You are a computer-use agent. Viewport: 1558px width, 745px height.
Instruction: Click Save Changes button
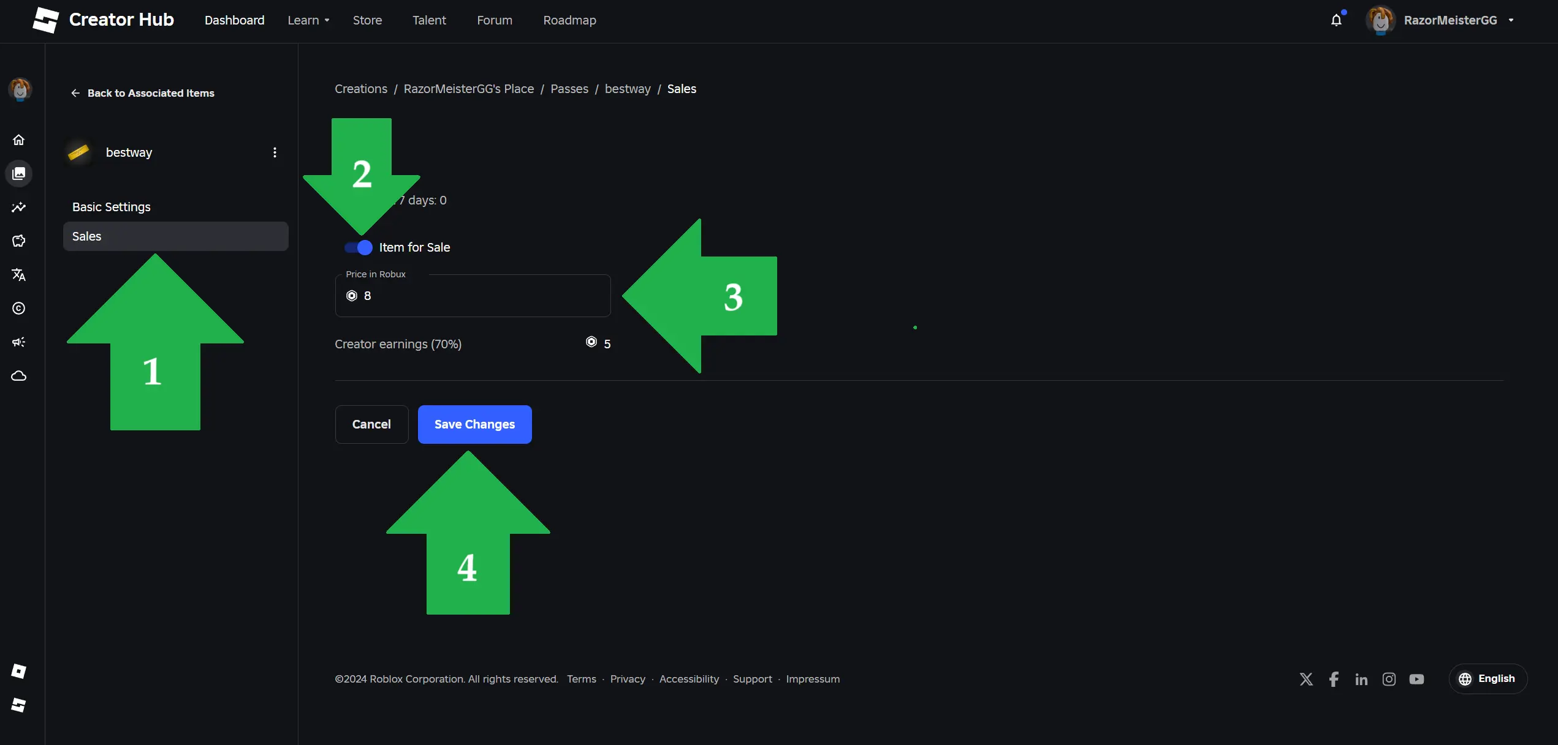[x=474, y=424]
